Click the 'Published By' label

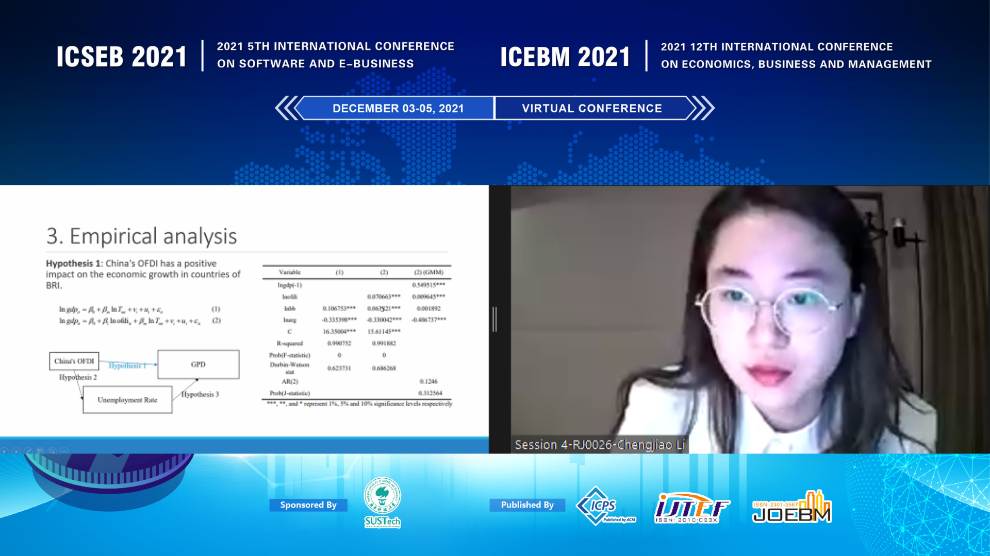pos(527,505)
